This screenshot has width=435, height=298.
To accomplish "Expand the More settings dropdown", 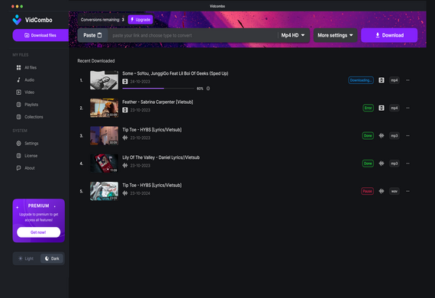I will (x=335, y=35).
